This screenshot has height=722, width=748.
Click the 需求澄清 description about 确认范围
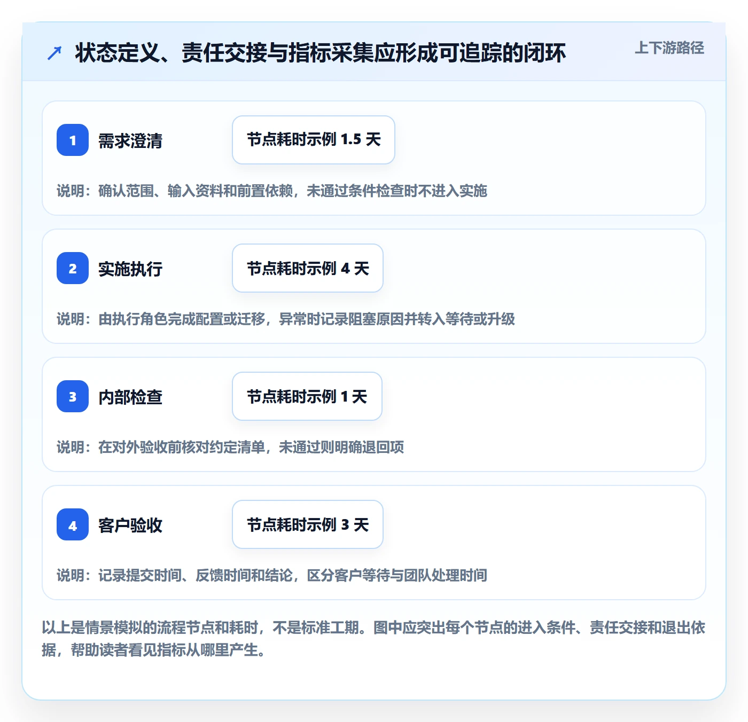click(272, 191)
